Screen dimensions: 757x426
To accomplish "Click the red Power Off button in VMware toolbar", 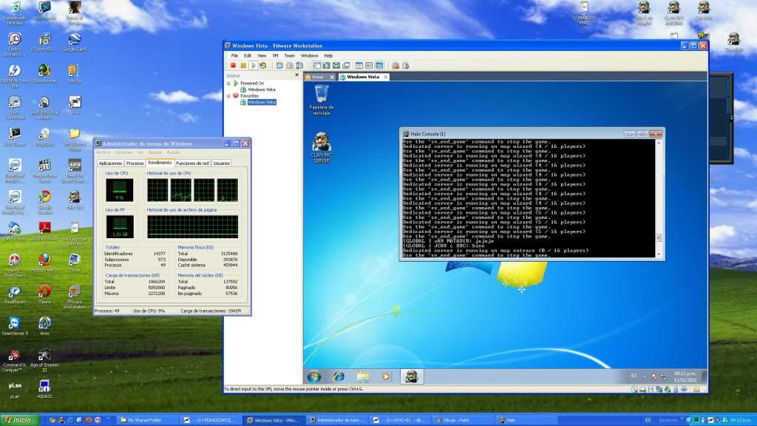I will tap(233, 66).
